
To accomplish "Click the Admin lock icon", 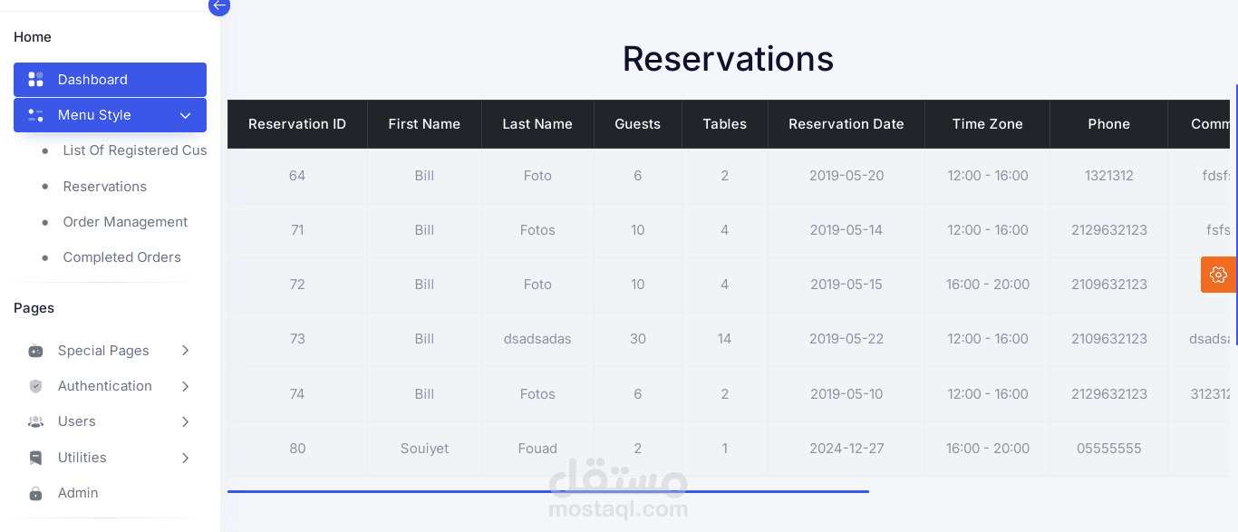I will (35, 493).
